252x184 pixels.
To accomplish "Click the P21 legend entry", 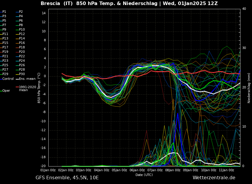I will 4,56.
